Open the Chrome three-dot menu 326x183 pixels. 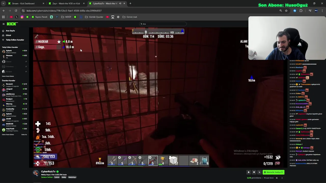click(x=322, y=11)
